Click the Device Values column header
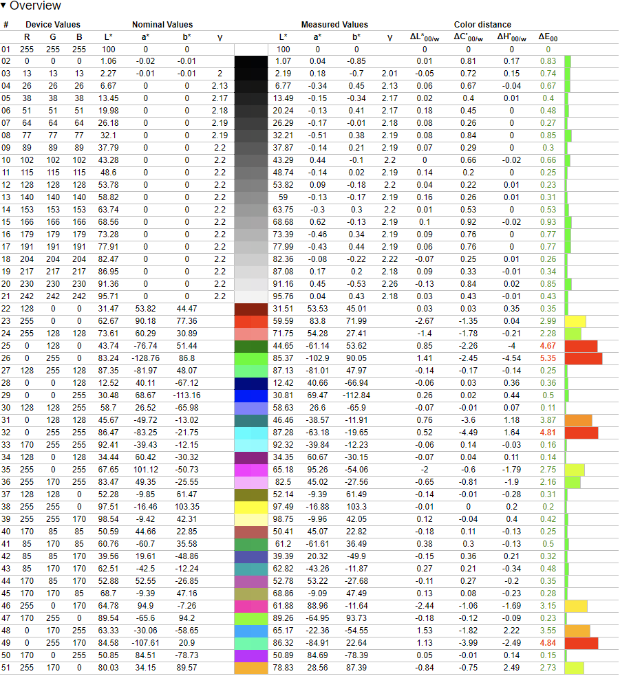The height and width of the screenshot is (676, 620). pos(52,25)
